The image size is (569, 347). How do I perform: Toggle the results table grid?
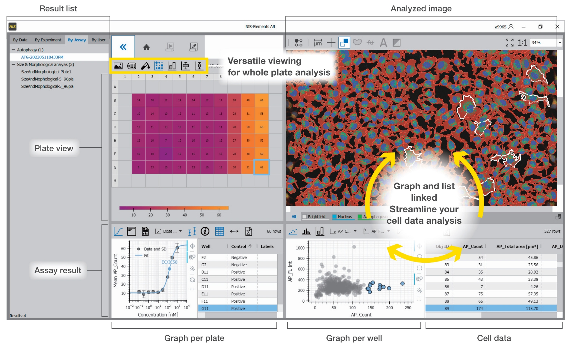click(x=220, y=231)
